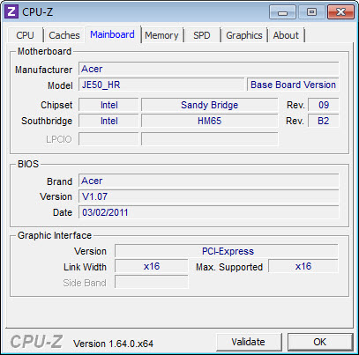Click the PCI-Express version field

click(227, 251)
